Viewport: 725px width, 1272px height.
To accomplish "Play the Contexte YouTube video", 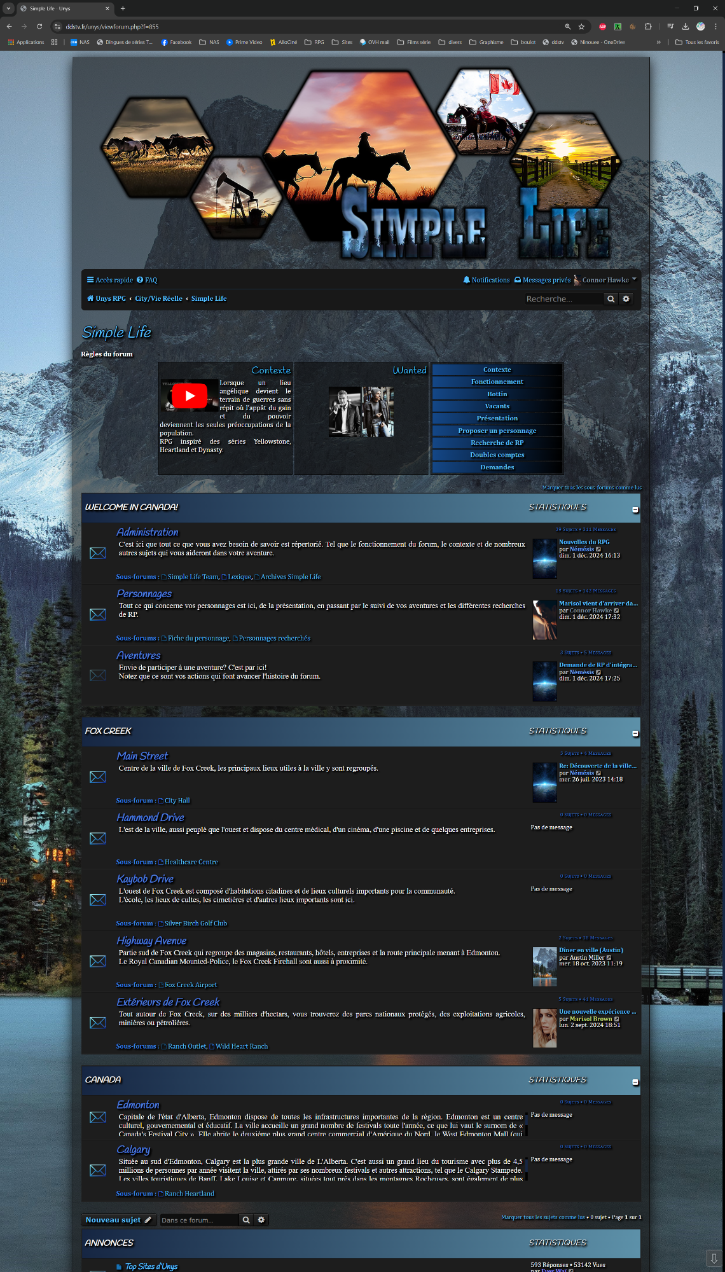I will click(190, 396).
